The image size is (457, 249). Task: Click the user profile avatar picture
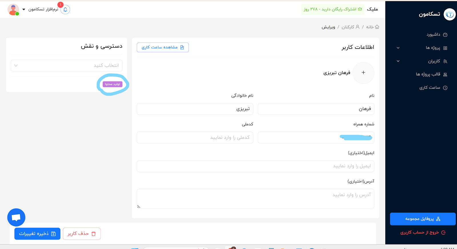13,9
